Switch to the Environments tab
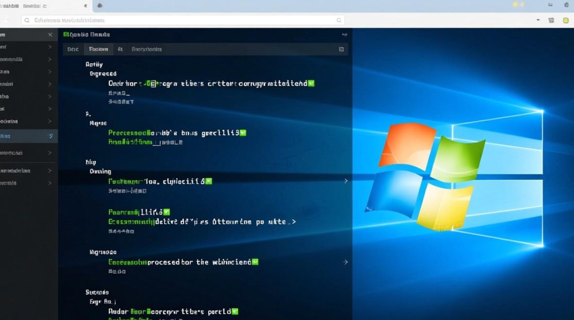The width and height of the screenshot is (574, 320). pyautogui.click(x=146, y=49)
